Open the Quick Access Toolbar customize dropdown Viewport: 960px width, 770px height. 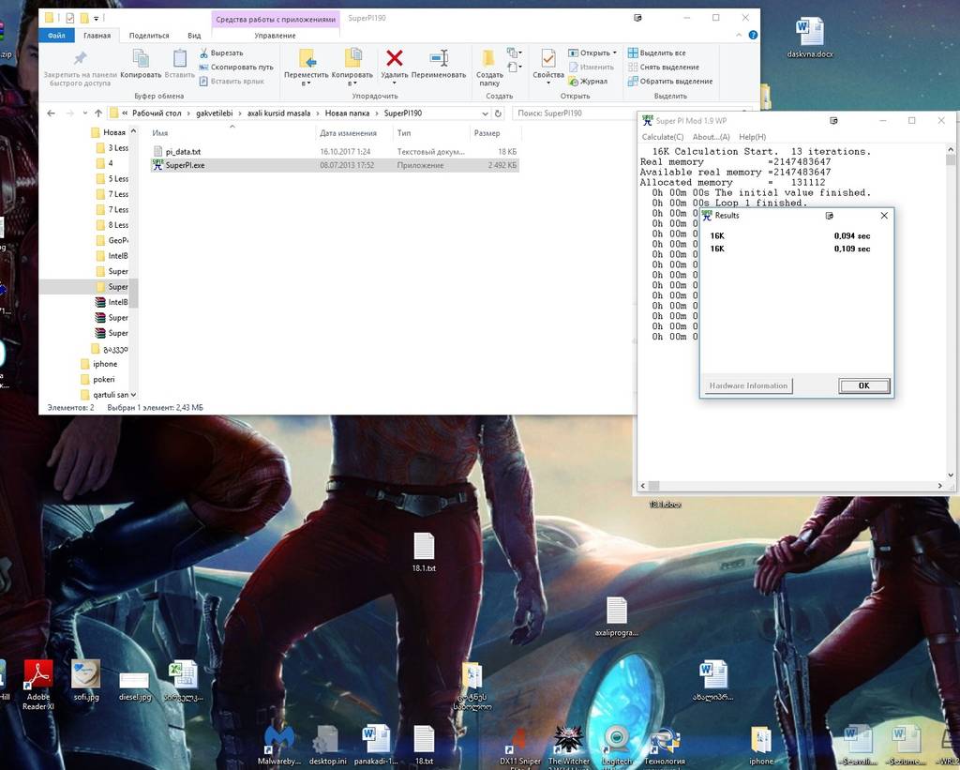pos(97,19)
